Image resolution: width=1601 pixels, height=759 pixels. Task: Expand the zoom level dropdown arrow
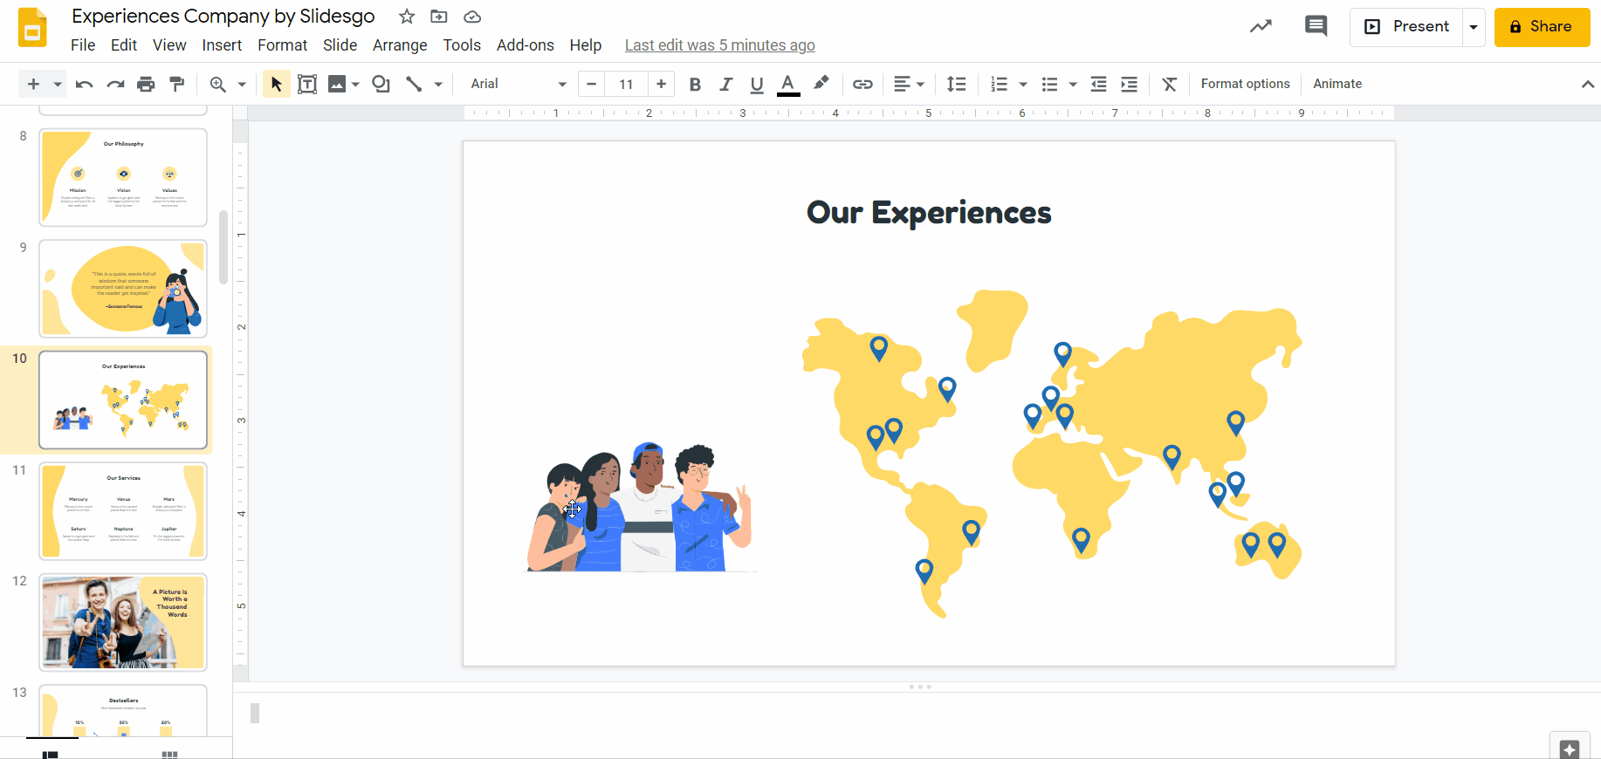242,85
